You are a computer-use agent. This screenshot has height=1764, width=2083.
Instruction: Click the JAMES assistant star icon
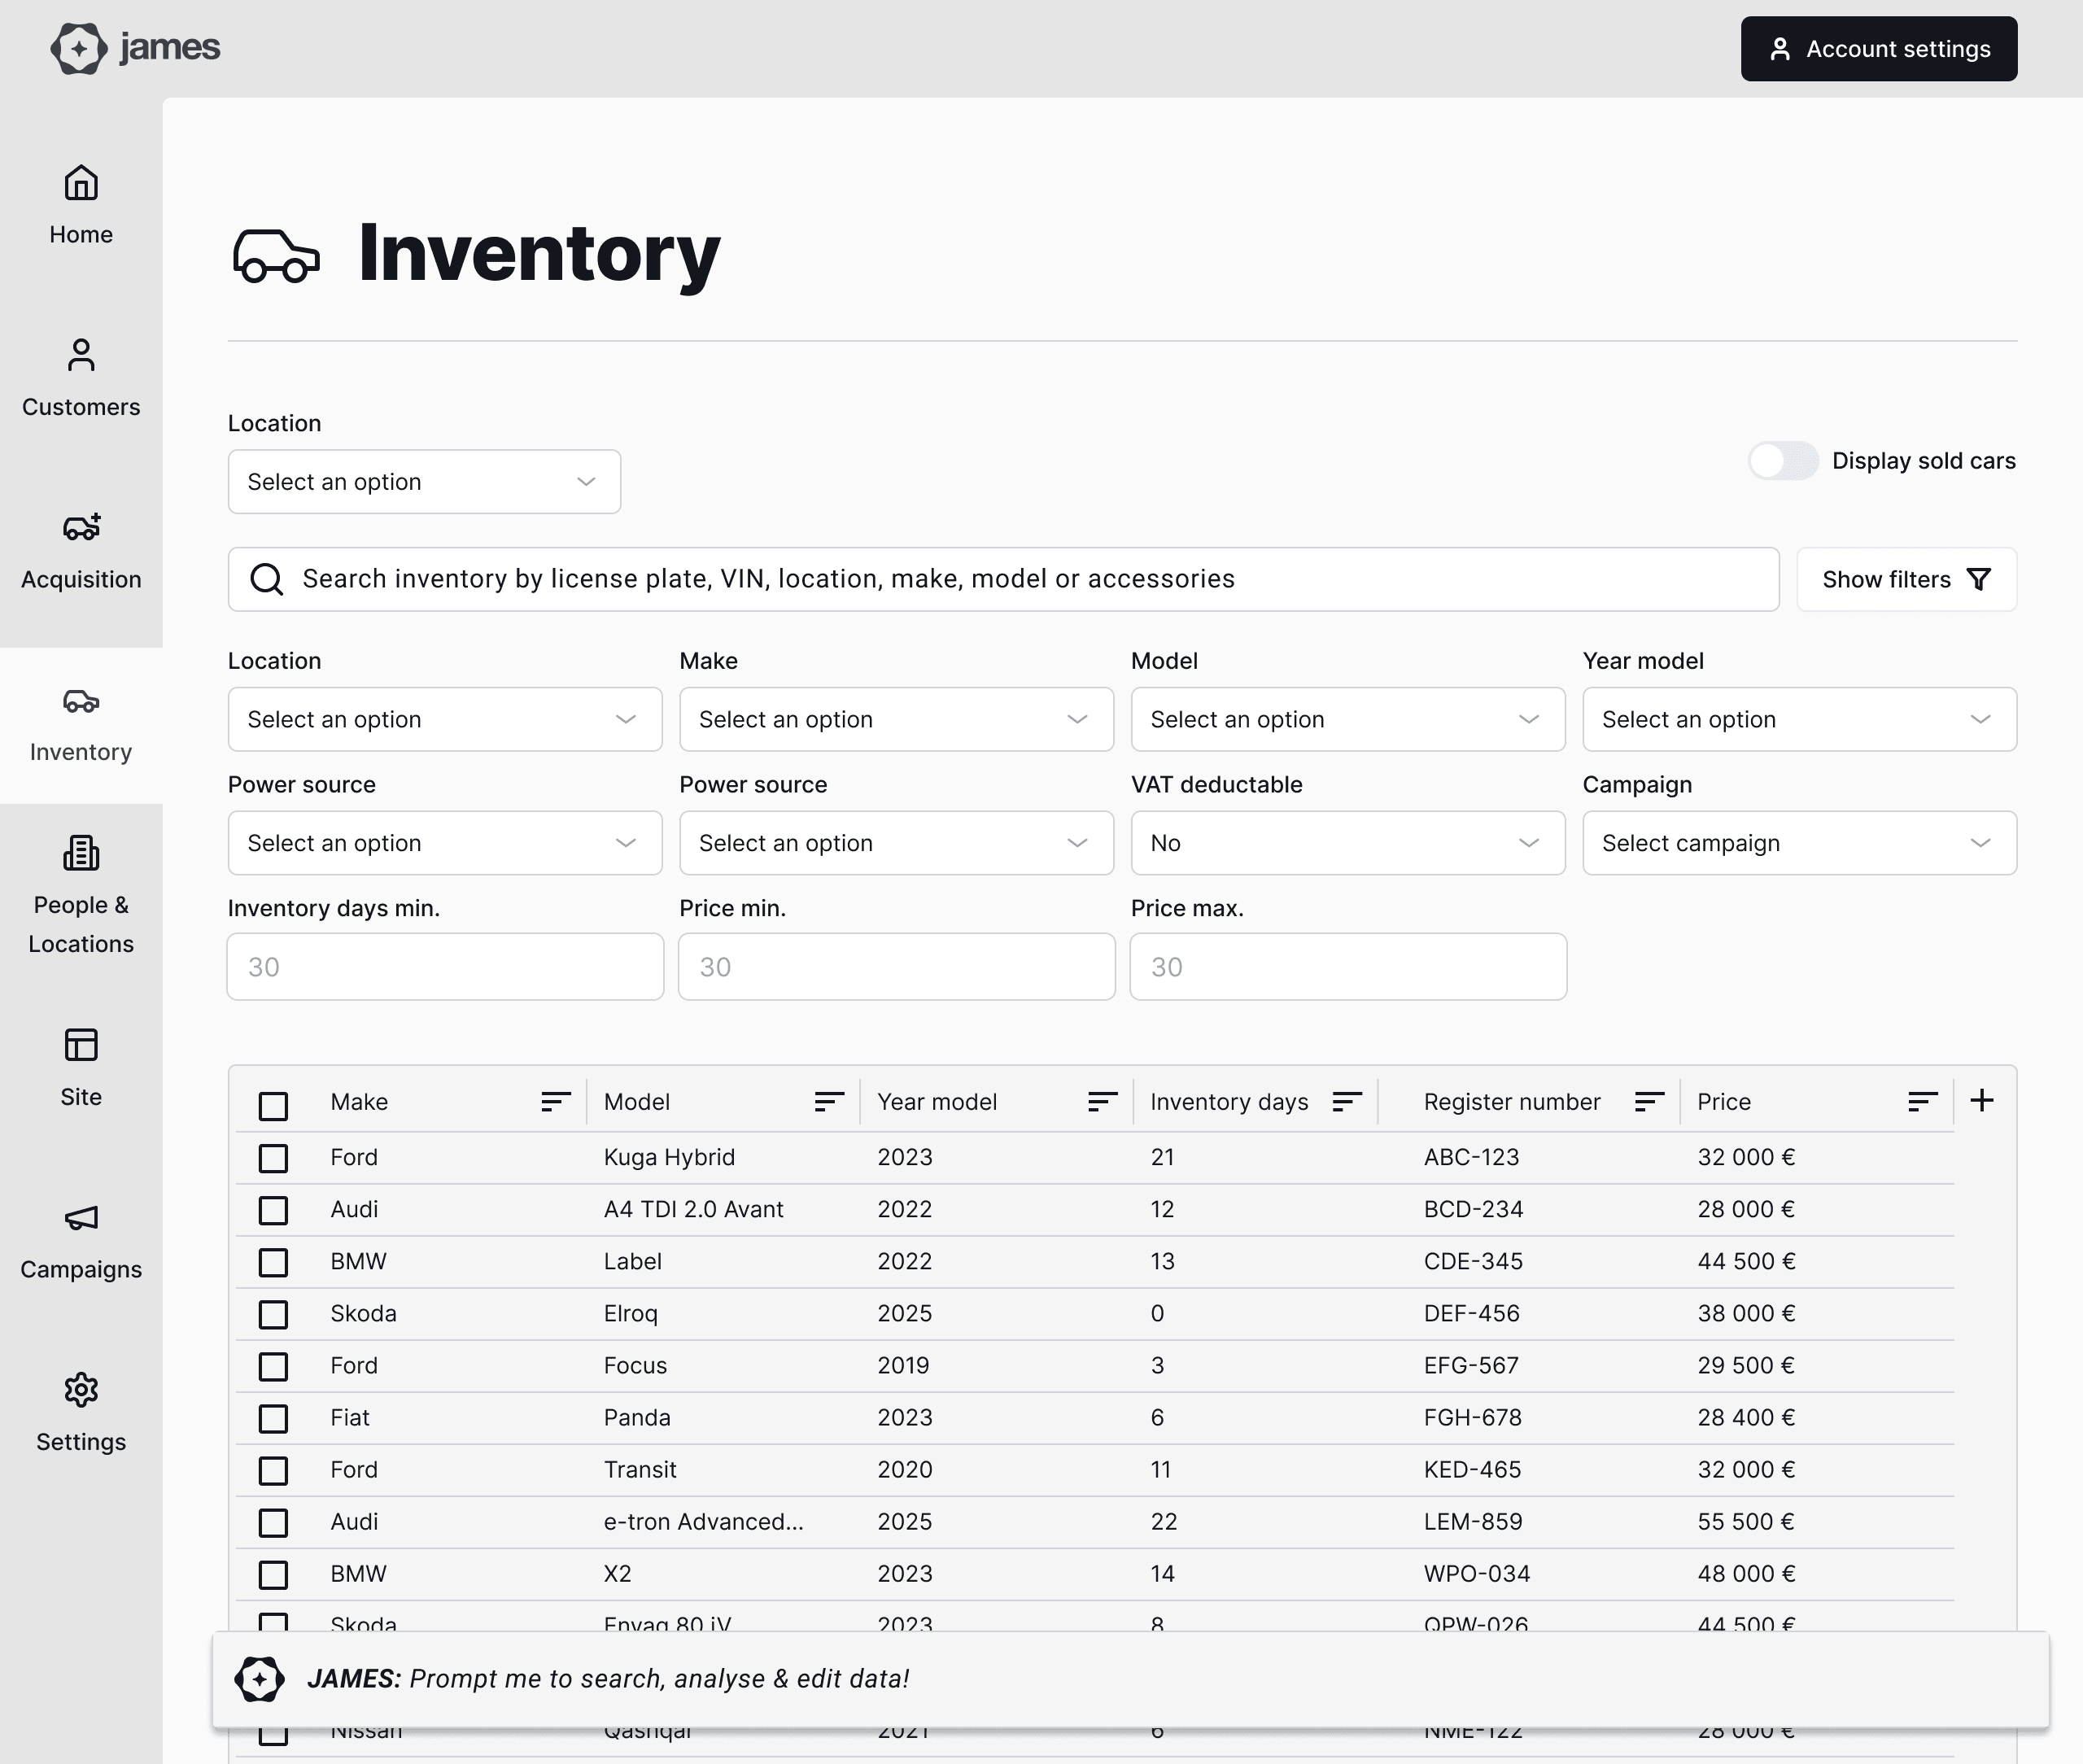259,1679
